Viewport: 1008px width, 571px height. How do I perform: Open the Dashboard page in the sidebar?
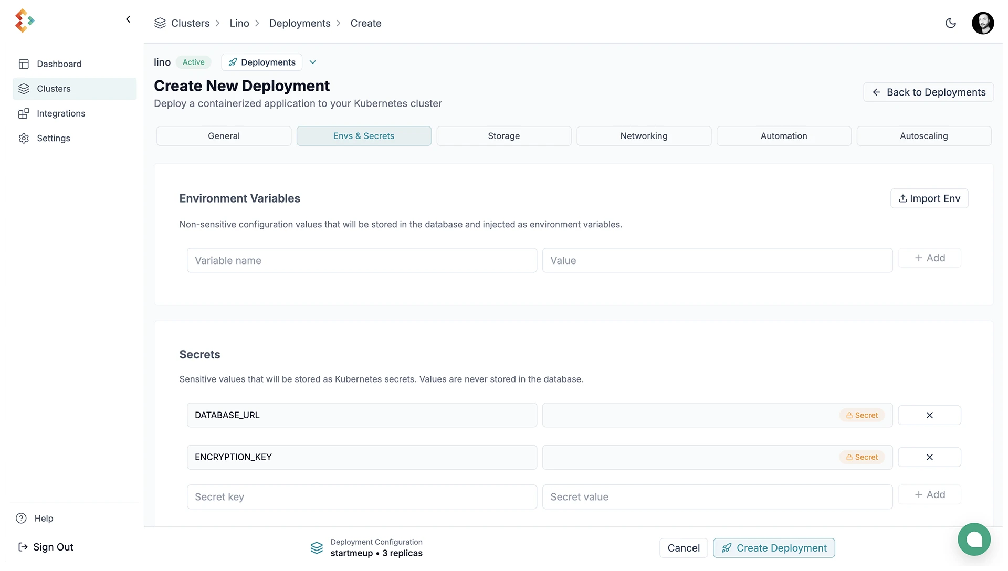[x=59, y=64]
